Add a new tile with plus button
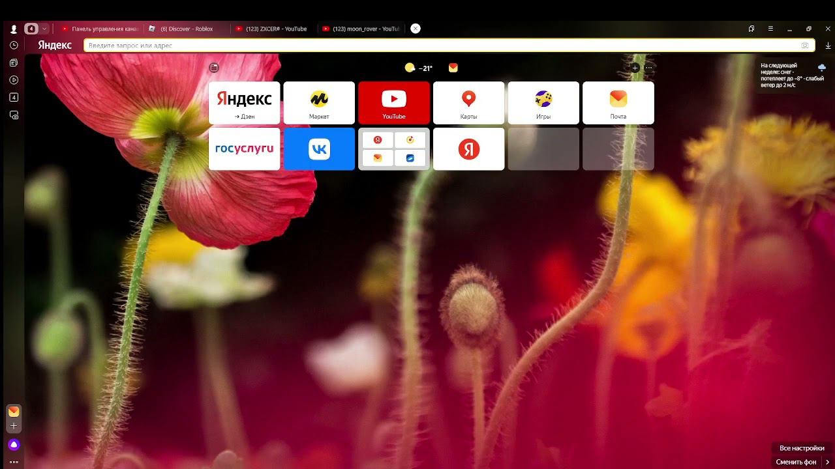This screenshot has width=835, height=469. 635,68
